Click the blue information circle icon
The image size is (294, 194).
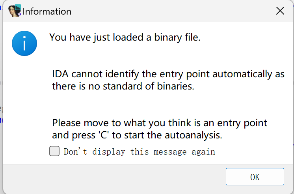point(24,43)
